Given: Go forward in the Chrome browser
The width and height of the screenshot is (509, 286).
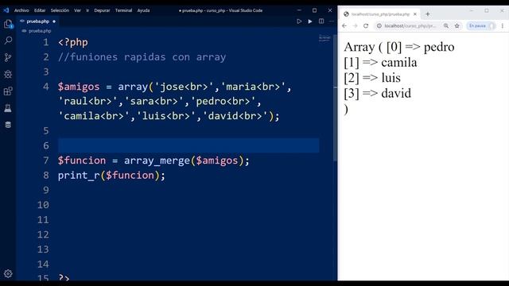Looking at the screenshot, I should point(356,25).
